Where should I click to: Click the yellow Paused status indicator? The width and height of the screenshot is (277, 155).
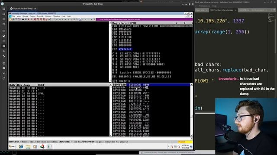(185, 142)
